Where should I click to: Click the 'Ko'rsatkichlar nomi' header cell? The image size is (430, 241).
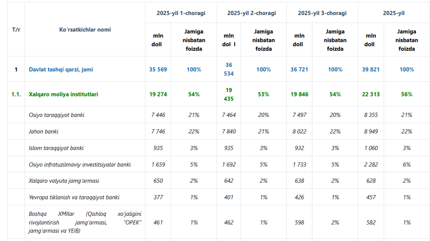(x=85, y=30)
